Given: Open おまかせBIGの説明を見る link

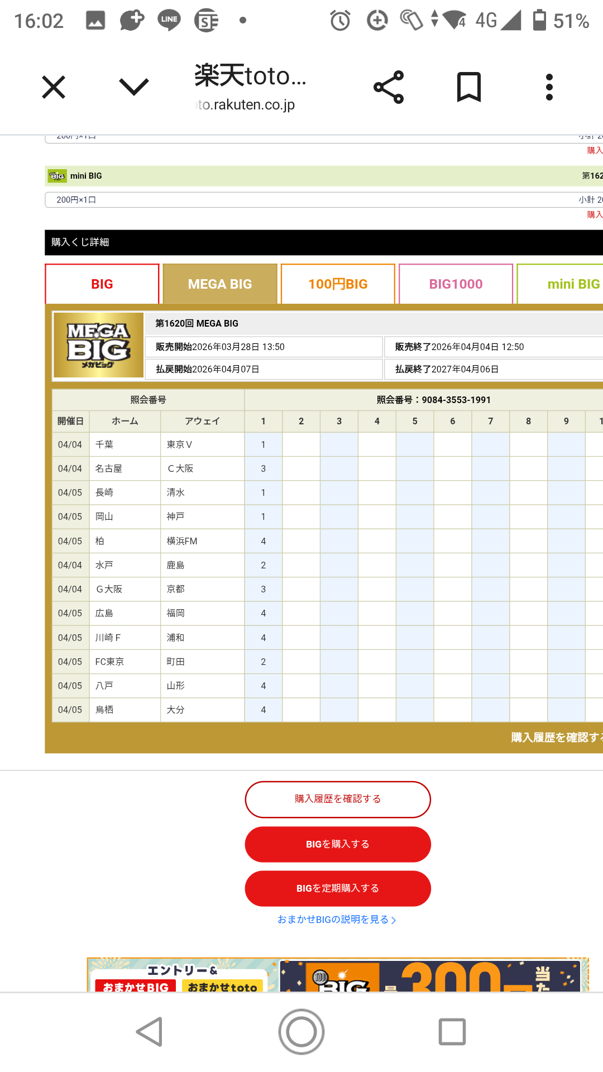Looking at the screenshot, I should click(337, 920).
